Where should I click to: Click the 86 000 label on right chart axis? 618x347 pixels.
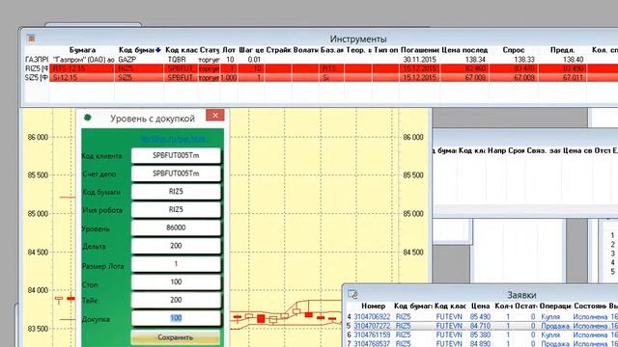point(413,137)
